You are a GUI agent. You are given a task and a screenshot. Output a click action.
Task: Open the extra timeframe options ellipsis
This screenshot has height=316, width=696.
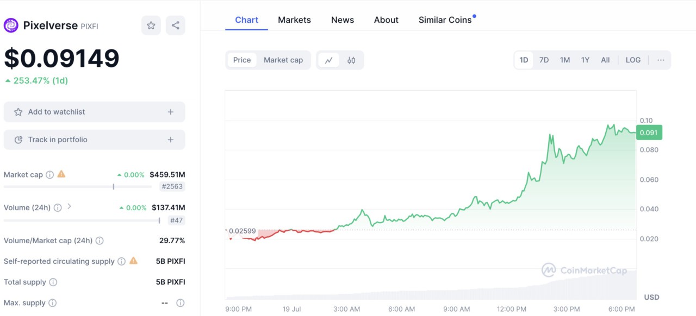(660, 60)
